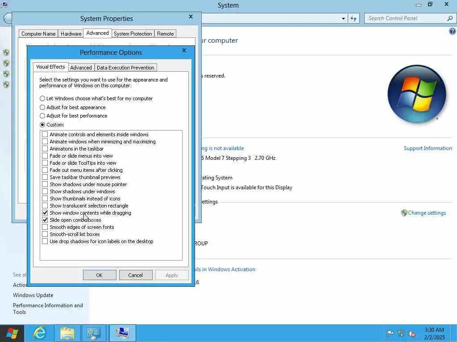
Task: Open Data Execution Prevention tab
Action: (125, 68)
